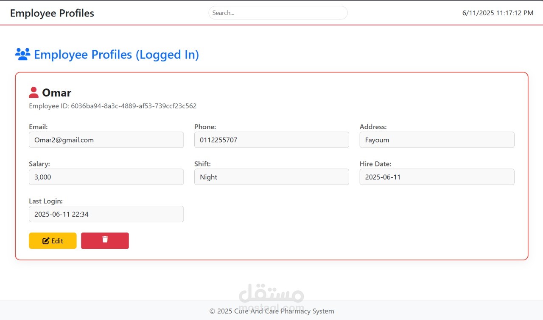
Task: Click the Employee Profiles (Logged In) heading
Action: click(x=116, y=55)
